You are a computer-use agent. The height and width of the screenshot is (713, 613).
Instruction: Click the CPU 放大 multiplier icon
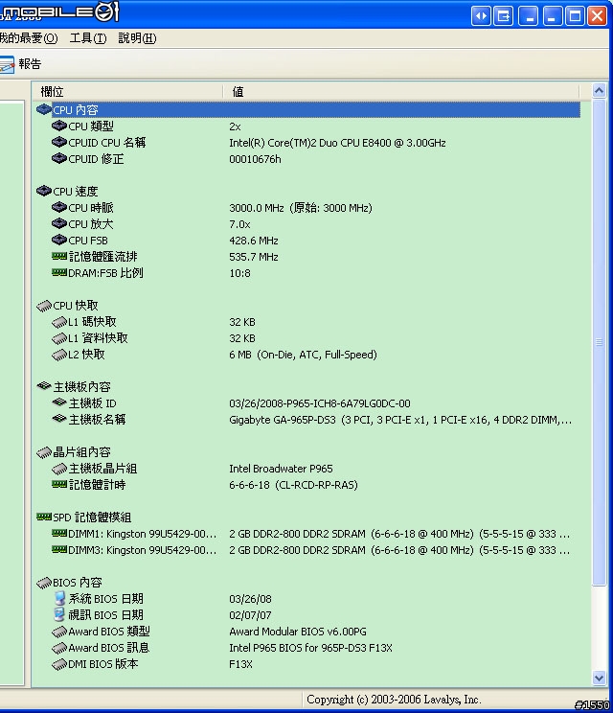(59, 223)
